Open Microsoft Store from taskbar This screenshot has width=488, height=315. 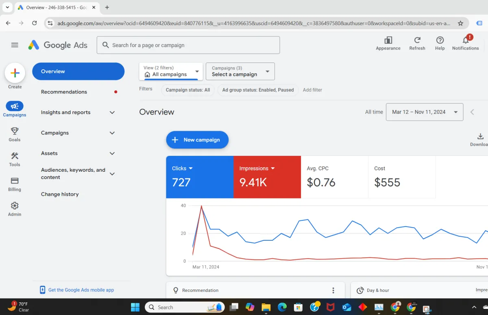click(298, 307)
